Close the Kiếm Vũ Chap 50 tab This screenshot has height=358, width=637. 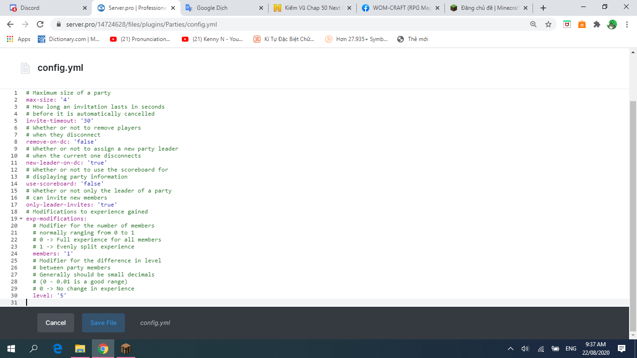coord(349,8)
